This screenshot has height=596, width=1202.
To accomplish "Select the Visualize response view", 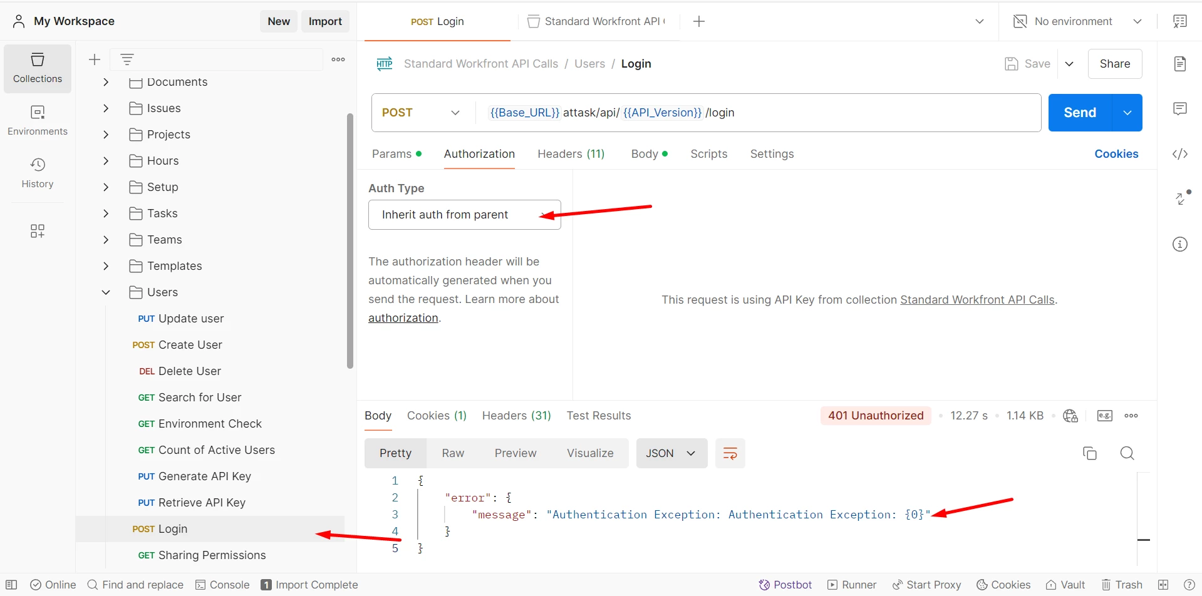I will coord(590,453).
